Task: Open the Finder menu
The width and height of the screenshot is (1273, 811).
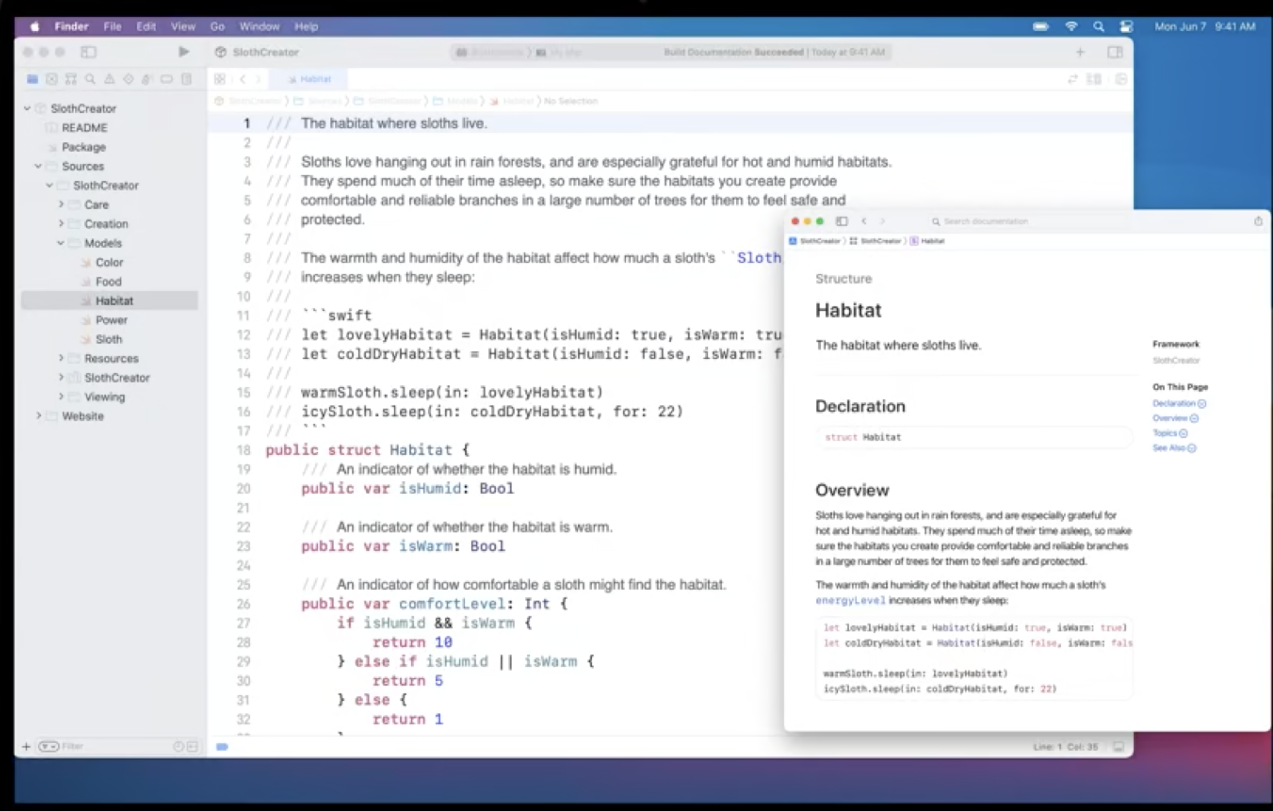Action: (x=71, y=26)
